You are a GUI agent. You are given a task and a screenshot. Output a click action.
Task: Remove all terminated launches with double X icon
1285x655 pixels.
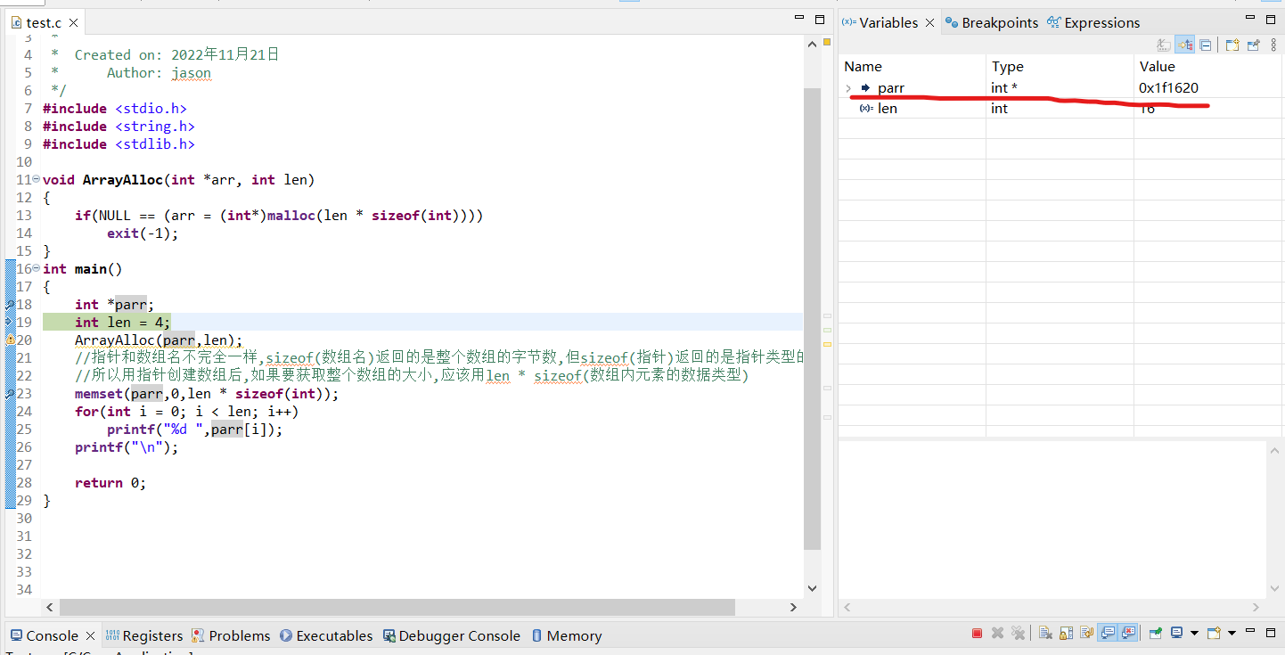[1018, 633]
